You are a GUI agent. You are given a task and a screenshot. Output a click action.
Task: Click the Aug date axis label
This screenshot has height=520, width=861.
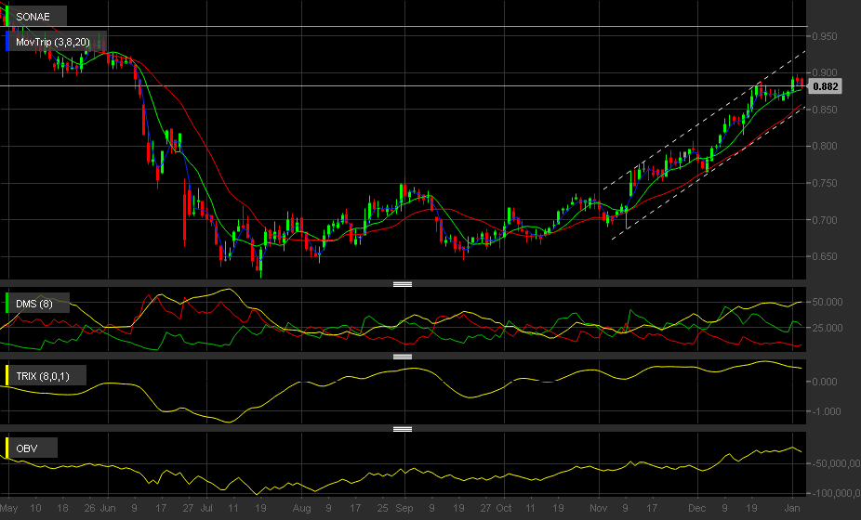pos(301,508)
